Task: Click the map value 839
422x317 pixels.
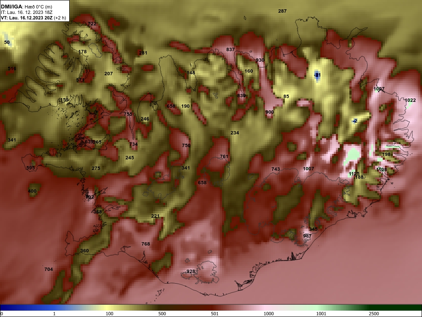Action: (x=241, y=96)
